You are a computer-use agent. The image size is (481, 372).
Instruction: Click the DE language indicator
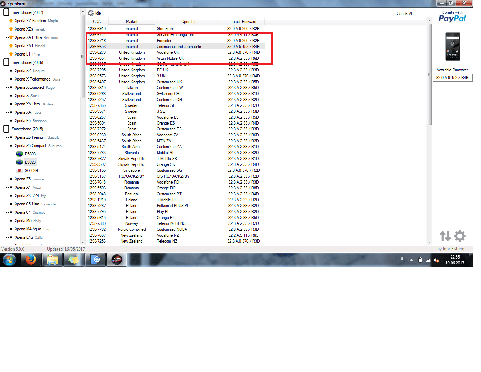tap(402, 259)
